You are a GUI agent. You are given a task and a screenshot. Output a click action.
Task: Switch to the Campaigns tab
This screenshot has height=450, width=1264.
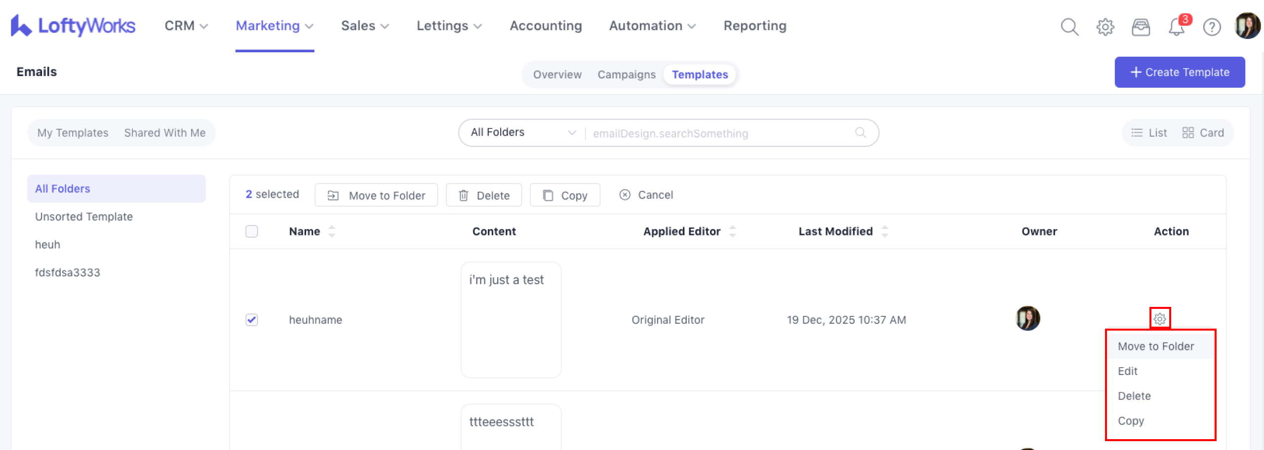tap(626, 75)
